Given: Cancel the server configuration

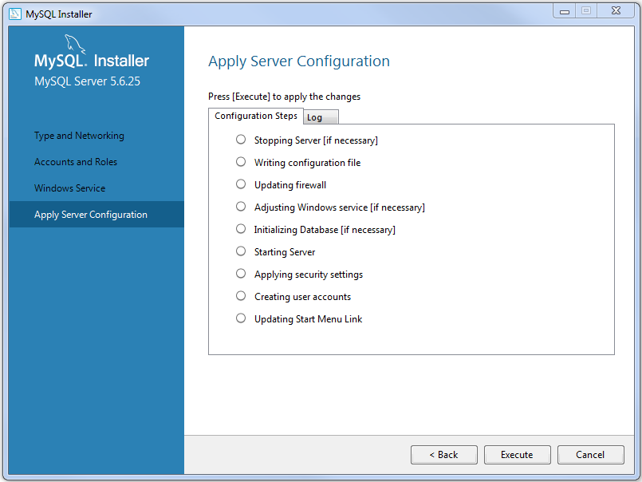Looking at the screenshot, I should 590,455.
